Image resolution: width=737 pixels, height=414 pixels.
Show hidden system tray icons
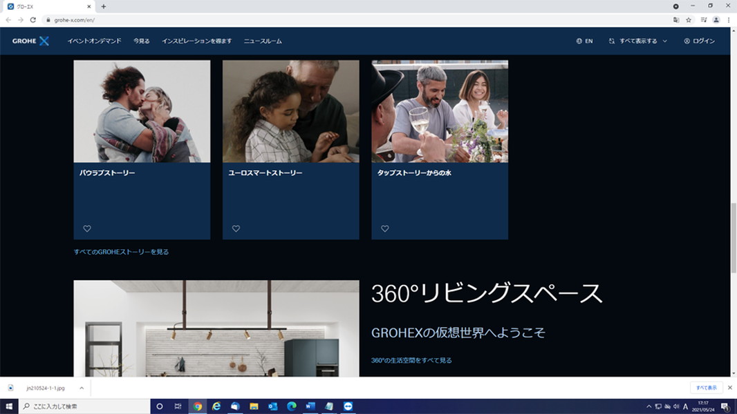tap(649, 406)
